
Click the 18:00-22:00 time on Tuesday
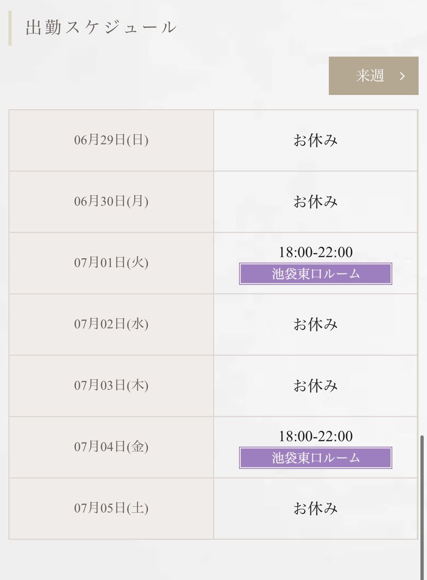tap(315, 252)
